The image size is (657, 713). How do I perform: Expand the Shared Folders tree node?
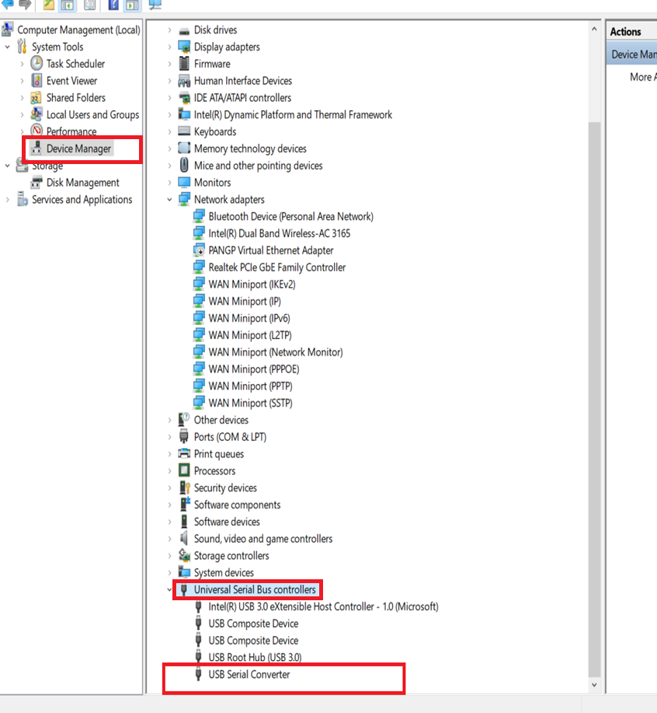[22, 98]
